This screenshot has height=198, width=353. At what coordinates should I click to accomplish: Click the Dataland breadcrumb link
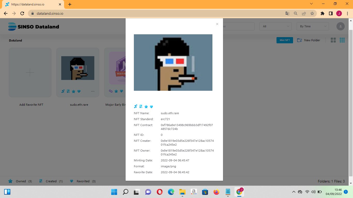(x=16, y=40)
